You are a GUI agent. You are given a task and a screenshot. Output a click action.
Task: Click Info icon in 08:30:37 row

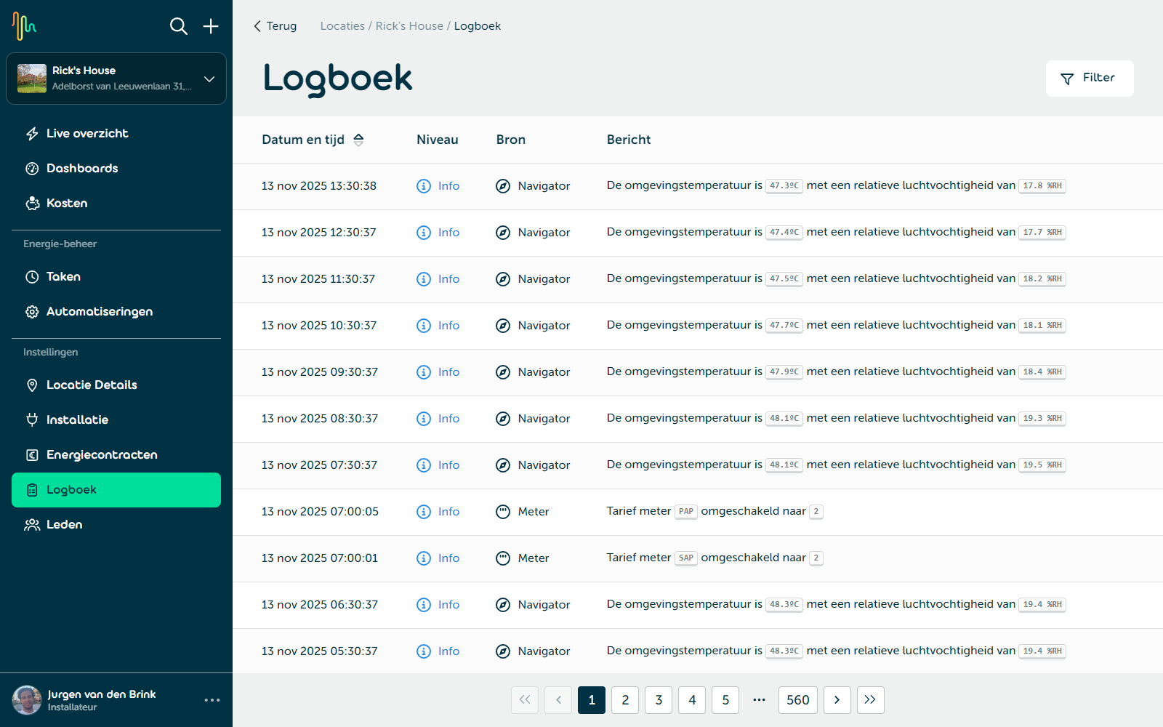pyautogui.click(x=424, y=419)
